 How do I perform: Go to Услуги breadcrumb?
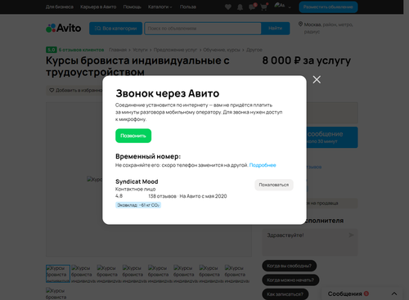tap(140, 50)
